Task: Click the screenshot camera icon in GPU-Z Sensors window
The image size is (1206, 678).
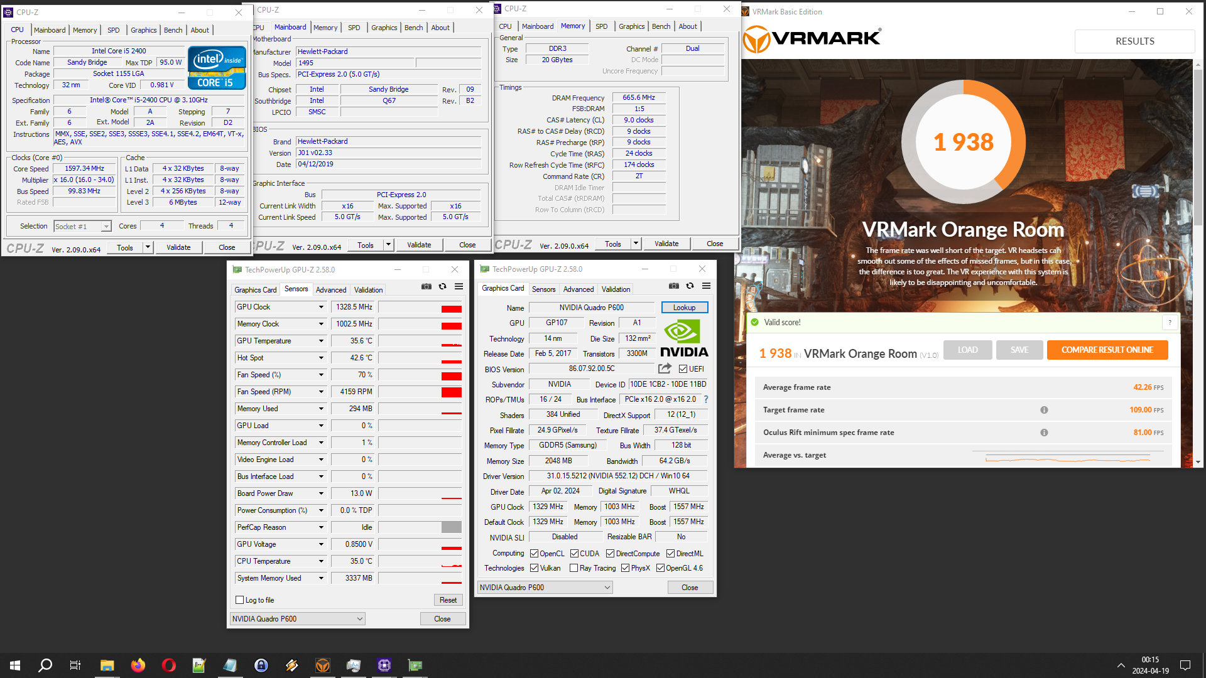Action: coord(426,287)
